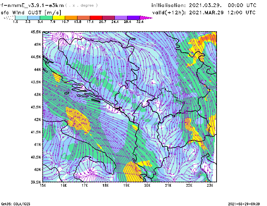Click latitude label 43N
The width and height of the screenshot is (267, 206).
click(37, 94)
